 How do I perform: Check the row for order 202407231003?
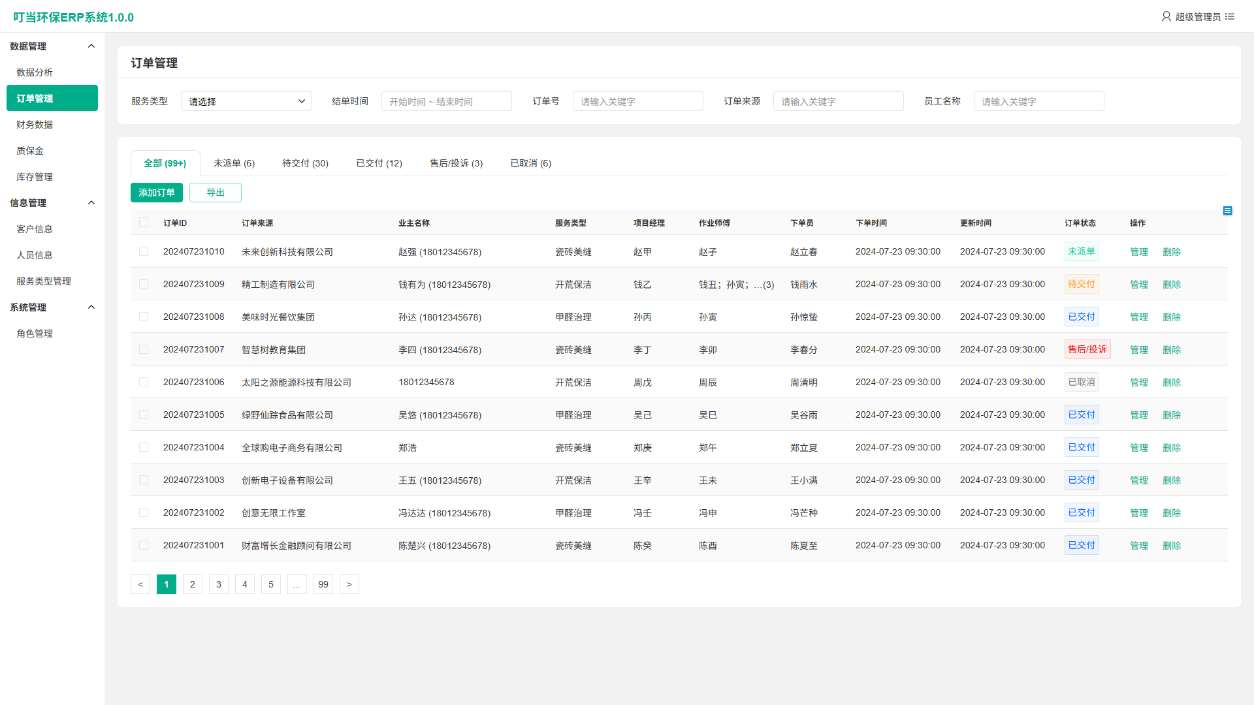[144, 480]
